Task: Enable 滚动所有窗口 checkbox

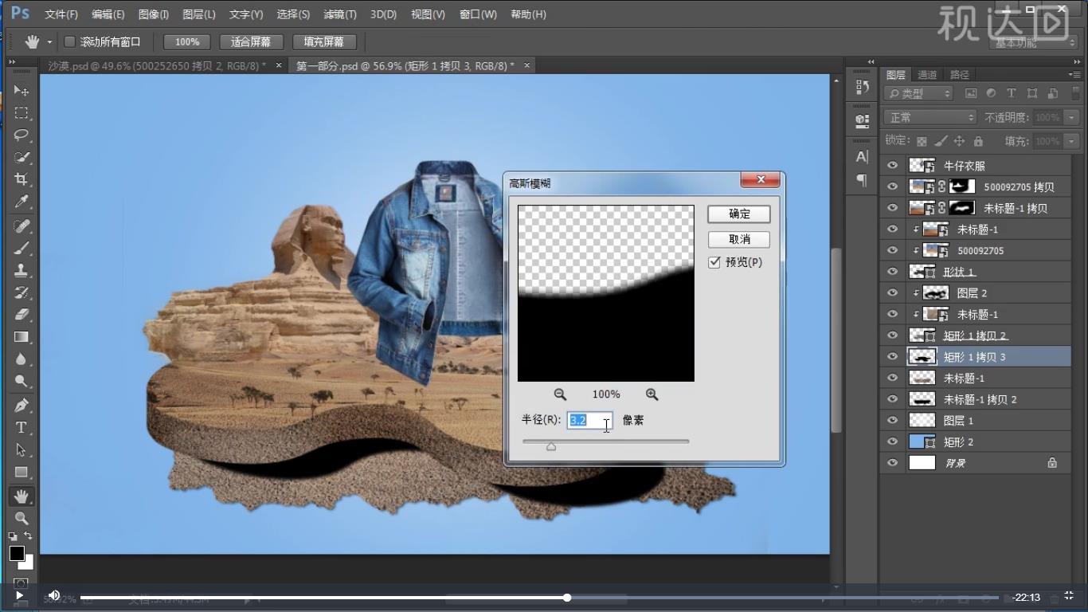Action: click(x=69, y=41)
